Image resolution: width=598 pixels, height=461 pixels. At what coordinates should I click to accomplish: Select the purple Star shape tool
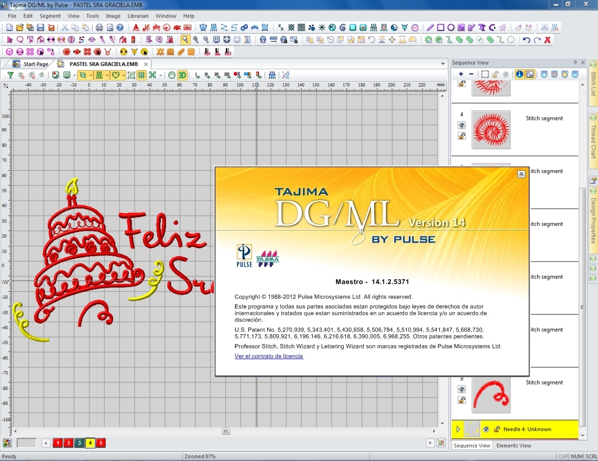coord(503,27)
